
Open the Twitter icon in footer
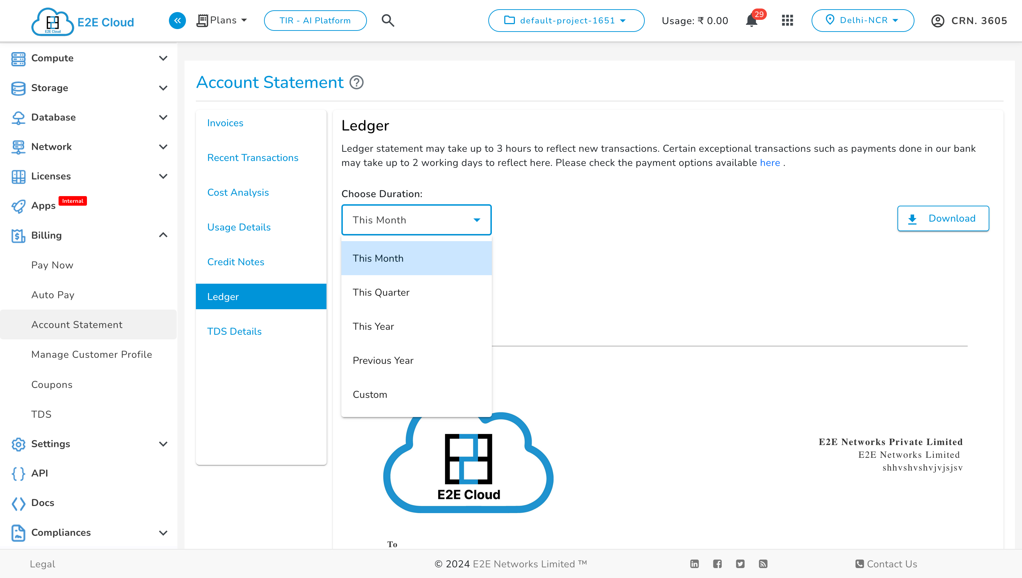pyautogui.click(x=740, y=564)
